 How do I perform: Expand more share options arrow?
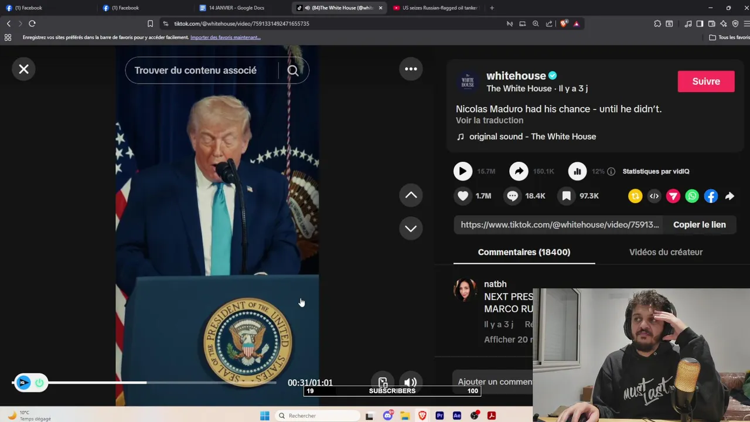pyautogui.click(x=729, y=196)
